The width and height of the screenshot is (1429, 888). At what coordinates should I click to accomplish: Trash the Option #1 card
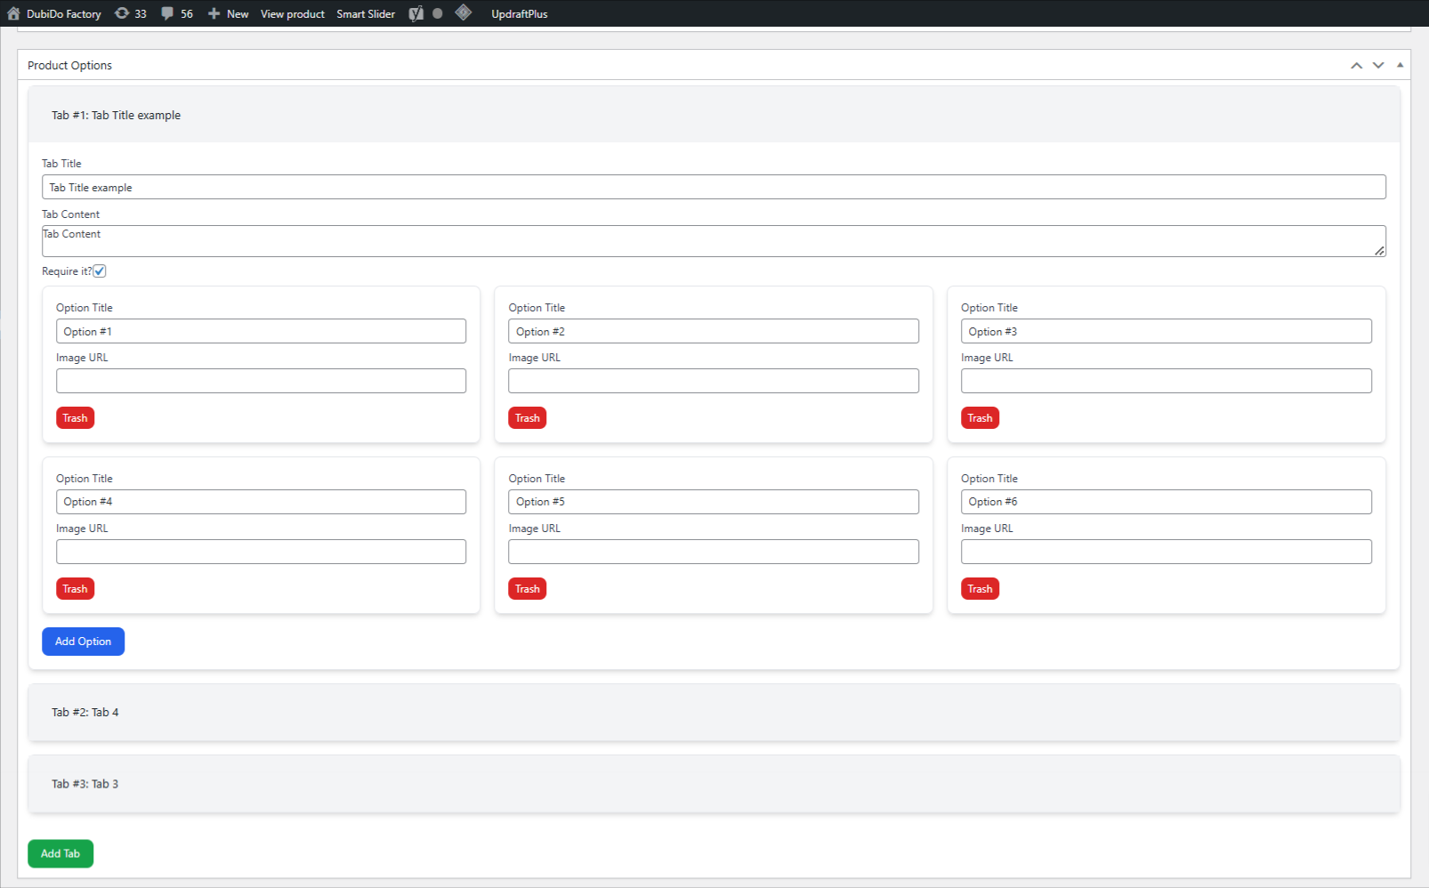(75, 418)
